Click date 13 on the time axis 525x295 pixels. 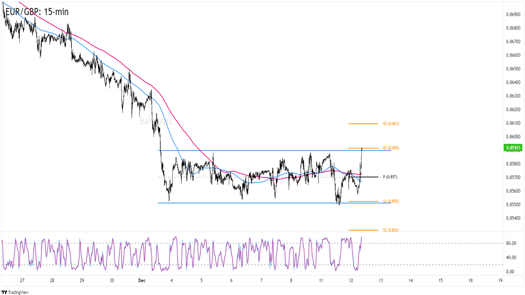pyautogui.click(x=381, y=281)
